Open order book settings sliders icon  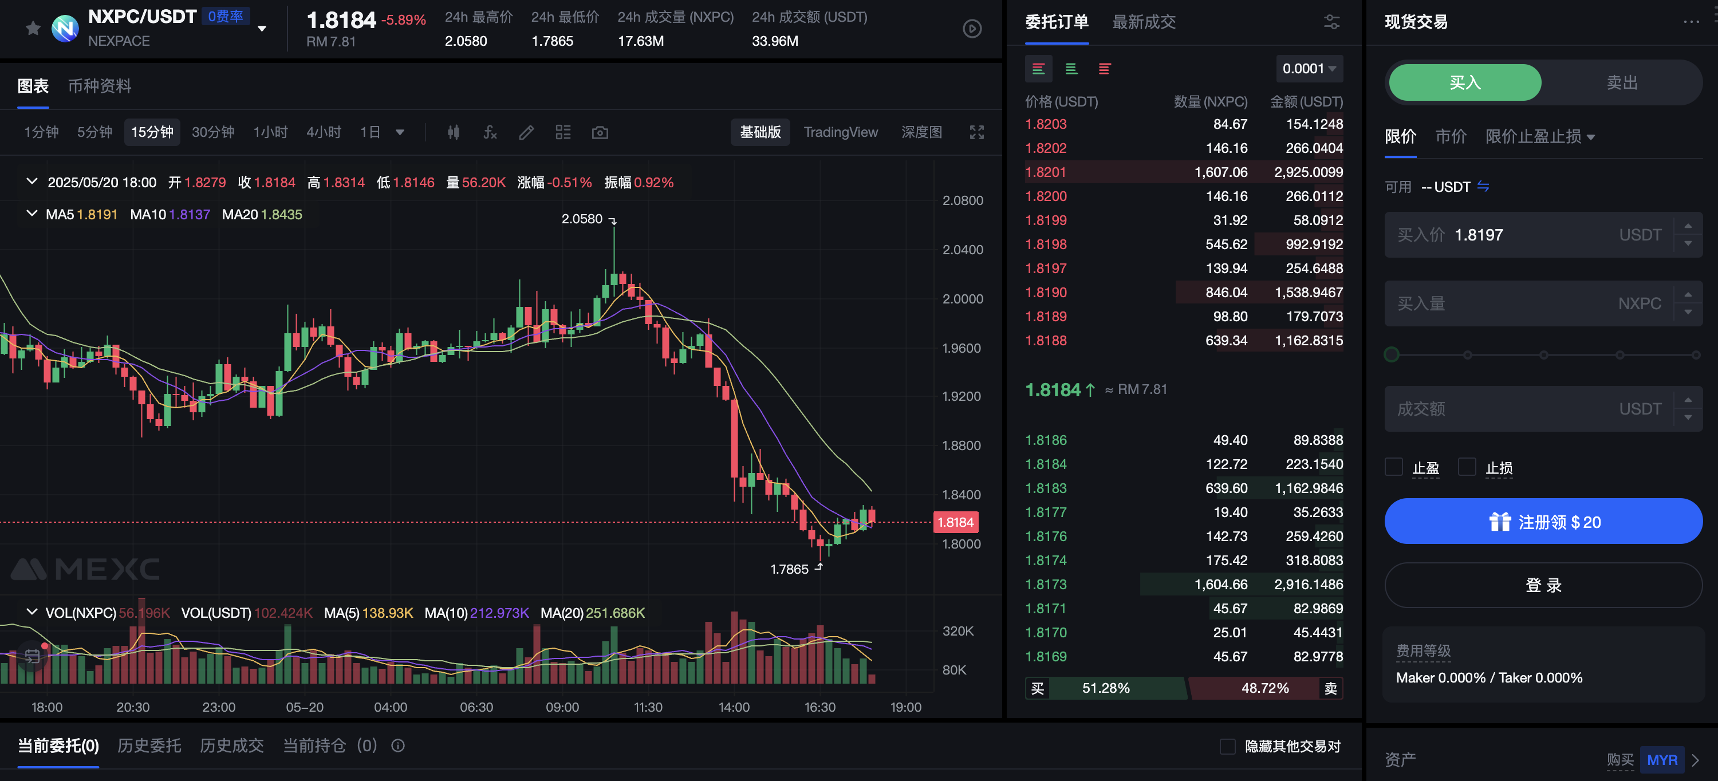[x=1331, y=22]
